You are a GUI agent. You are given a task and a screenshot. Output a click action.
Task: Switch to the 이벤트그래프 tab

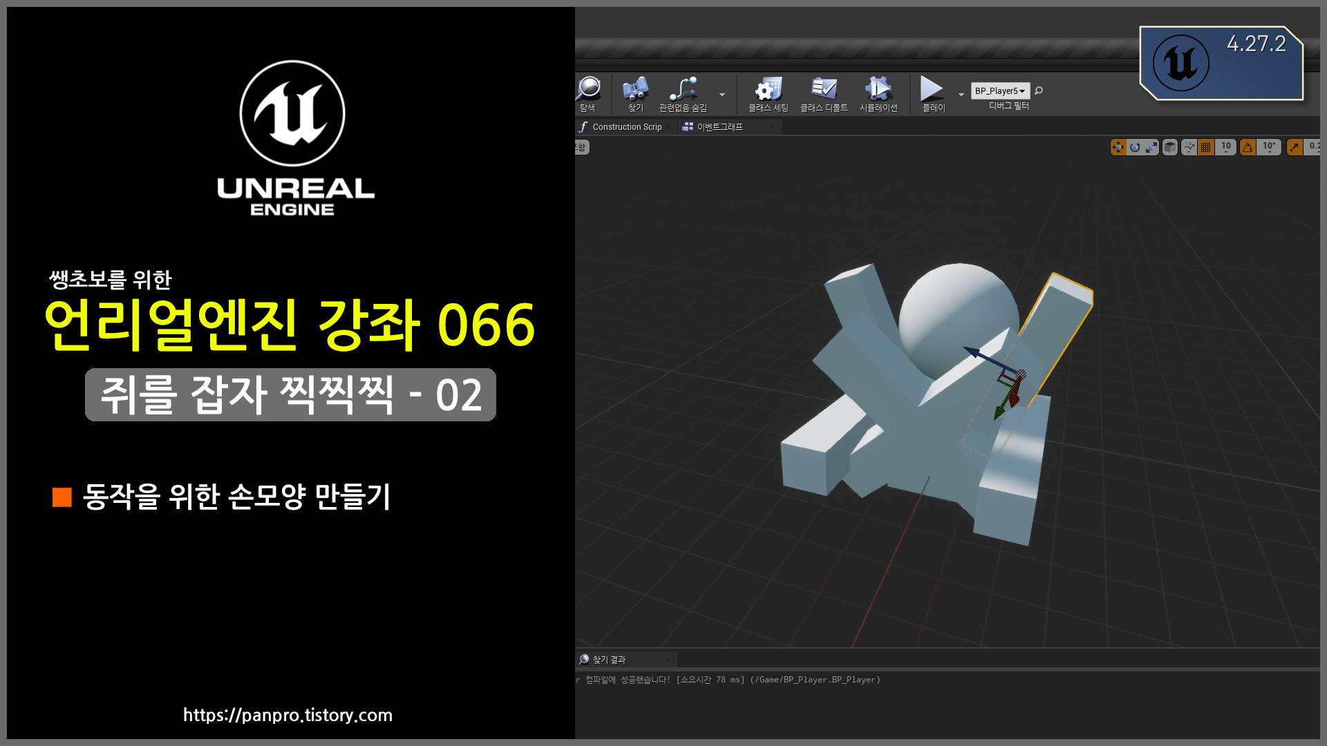tap(719, 127)
